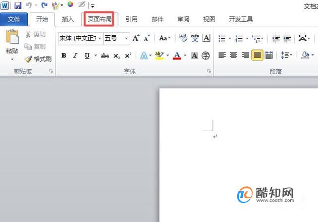The image size is (318, 222).
Task: Open the 开发工具 (Developer) tab
Action: [241, 19]
